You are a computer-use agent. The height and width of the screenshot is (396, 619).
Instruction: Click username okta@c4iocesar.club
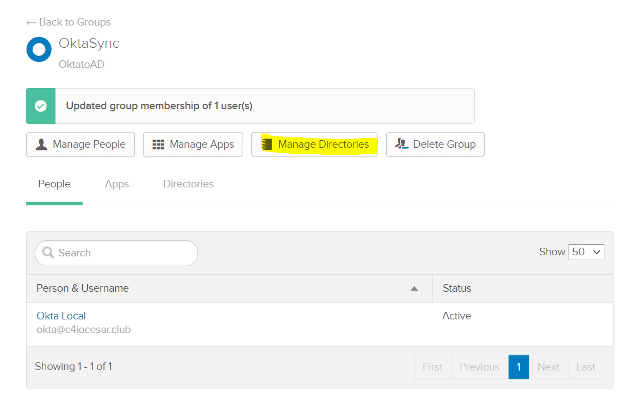click(84, 330)
